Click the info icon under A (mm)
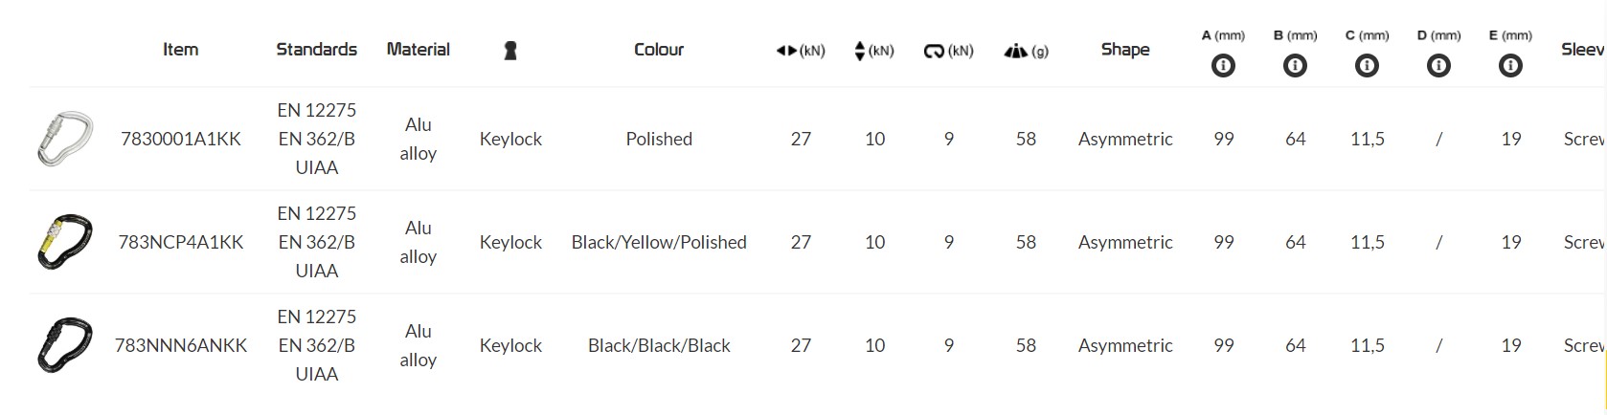The width and height of the screenshot is (1607, 415). click(1223, 66)
